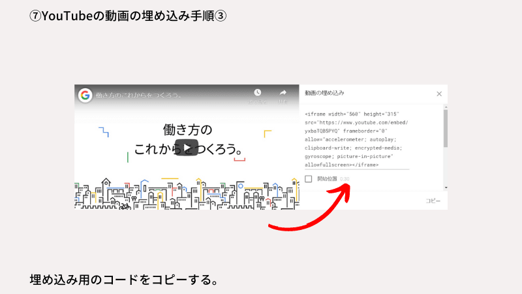522x294 pixels.
Task: Close the 動画の埋め込み panel
Action: 439,94
